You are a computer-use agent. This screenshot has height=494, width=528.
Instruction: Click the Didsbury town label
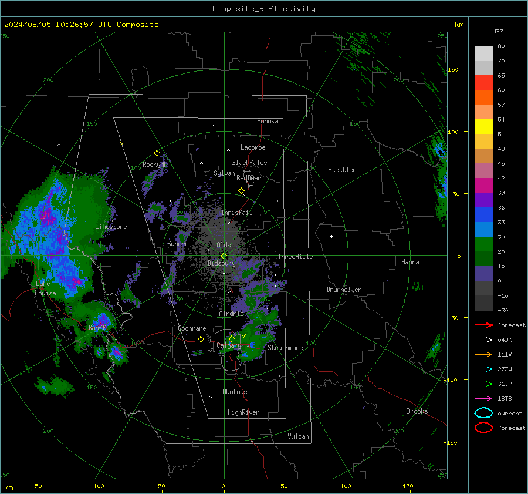(x=221, y=263)
